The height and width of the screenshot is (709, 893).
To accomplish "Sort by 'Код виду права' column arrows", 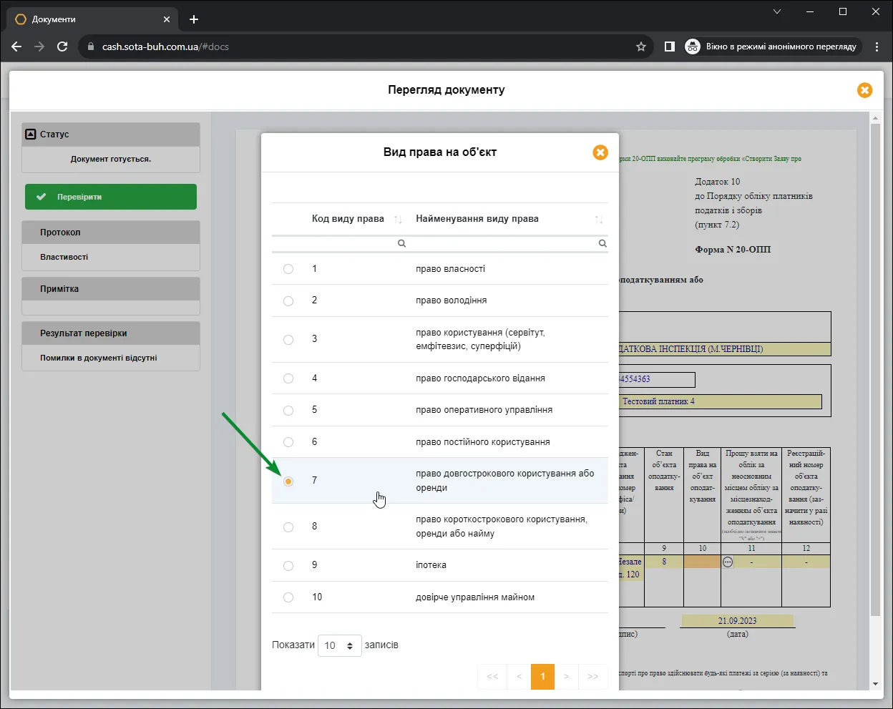I will click(x=399, y=219).
